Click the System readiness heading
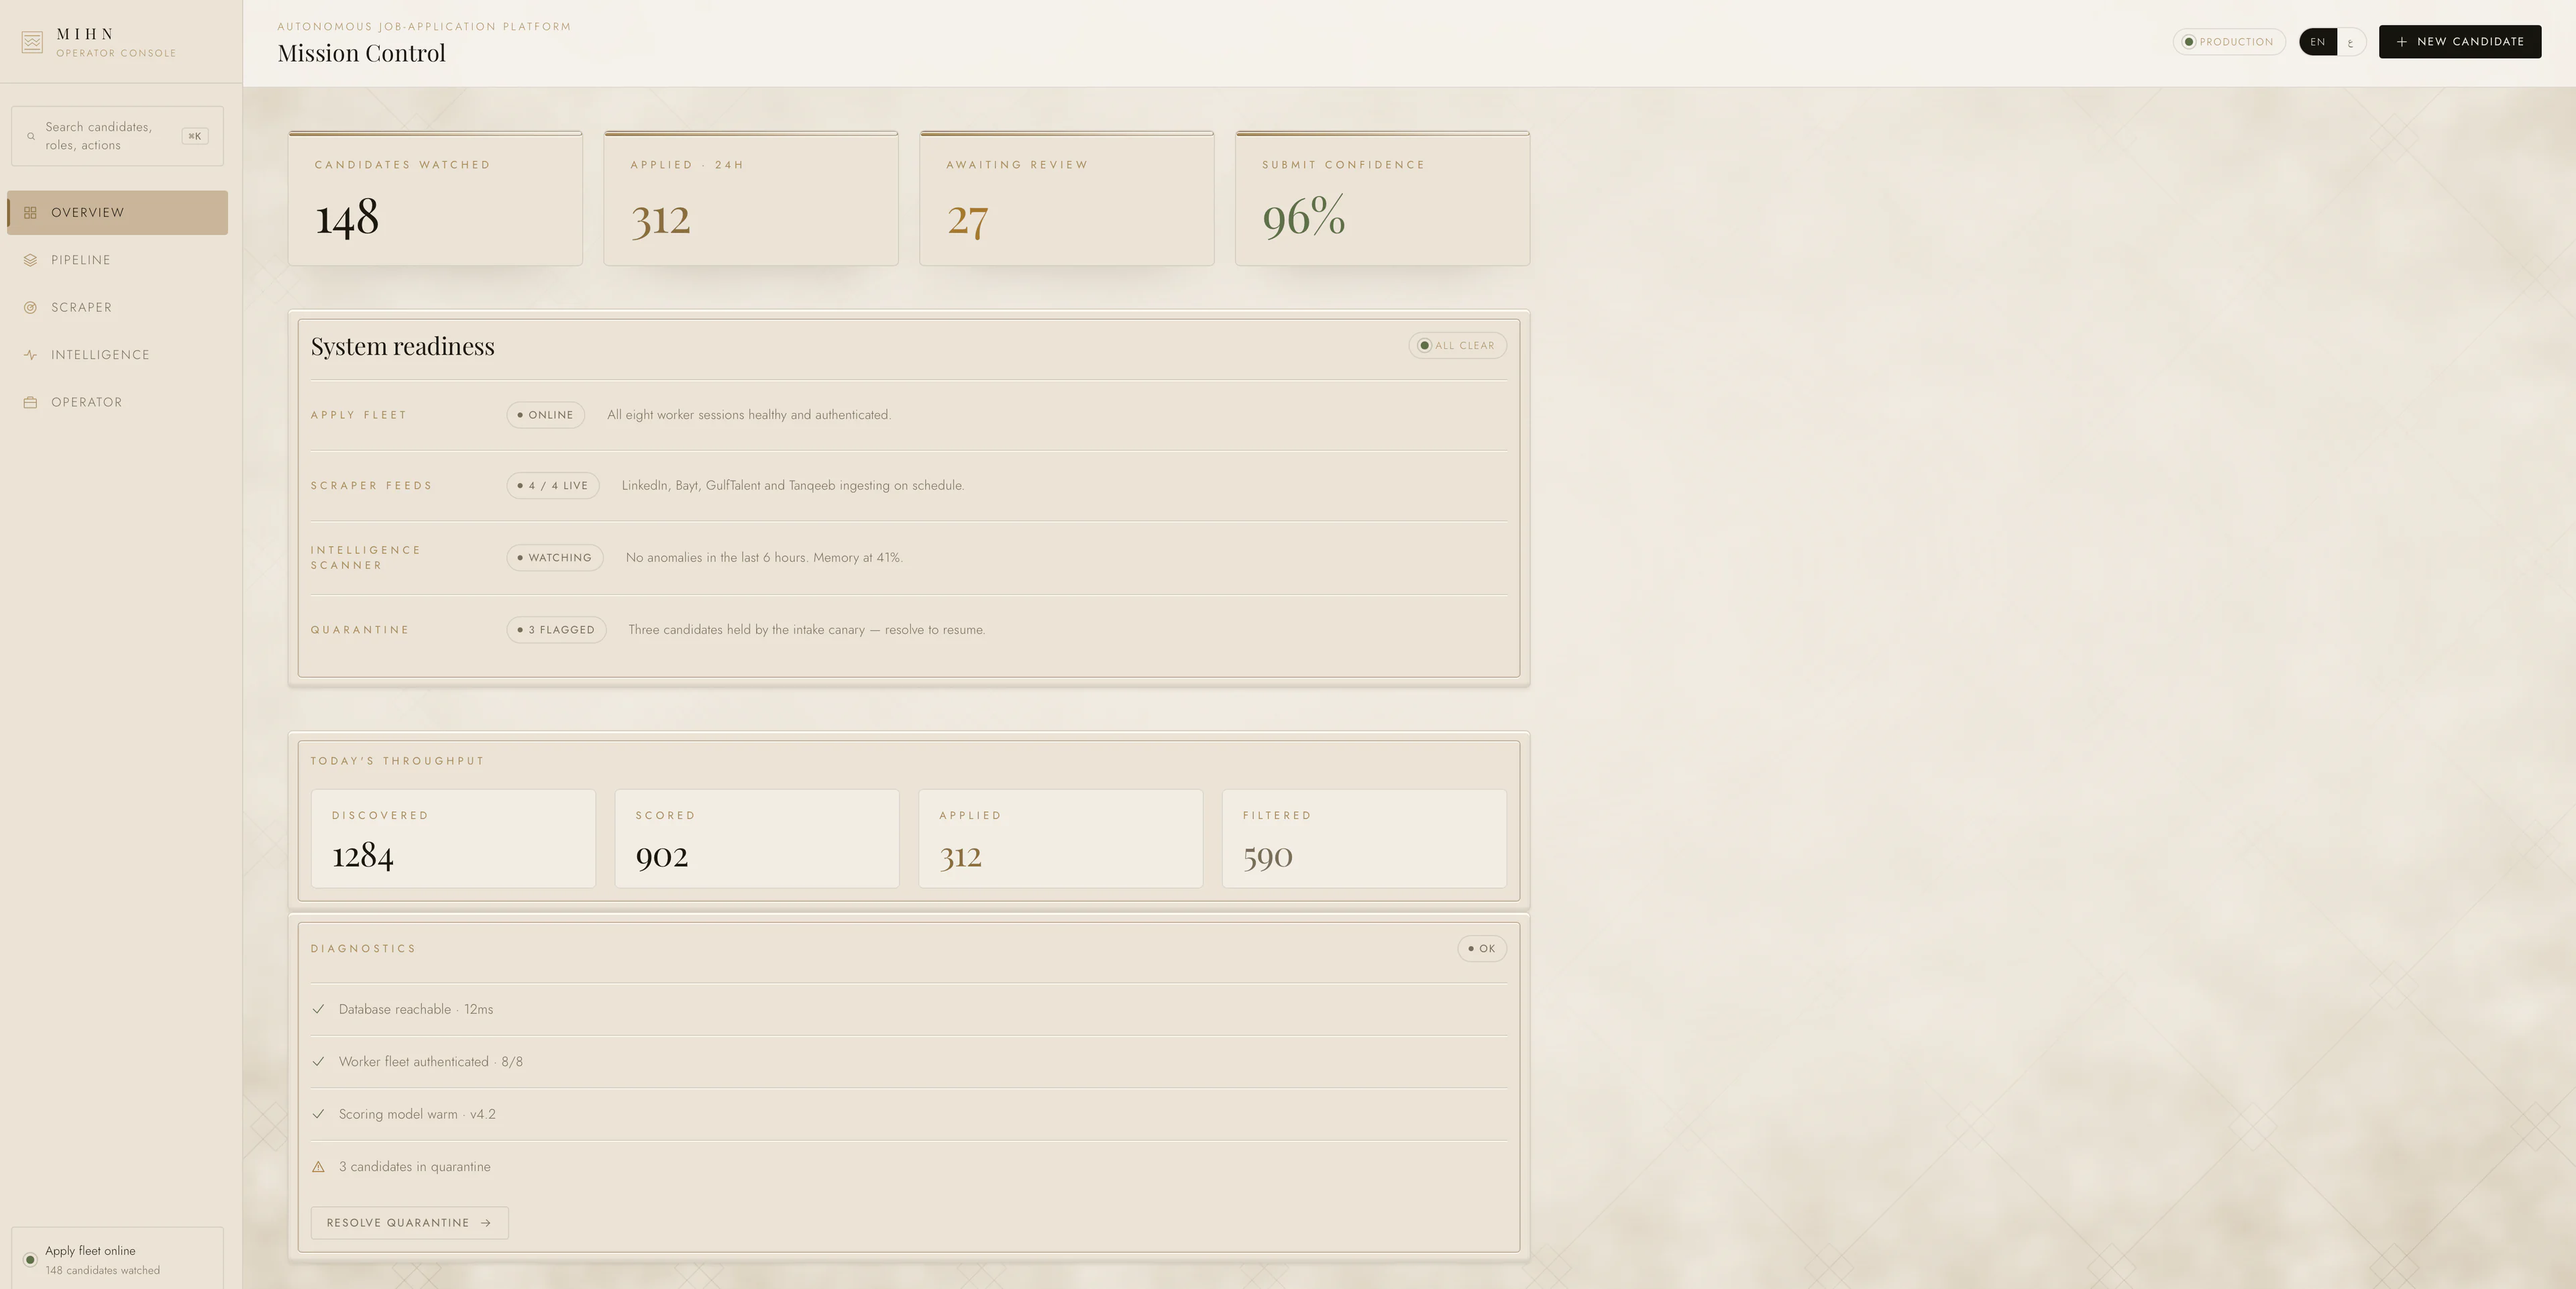 (x=403, y=346)
